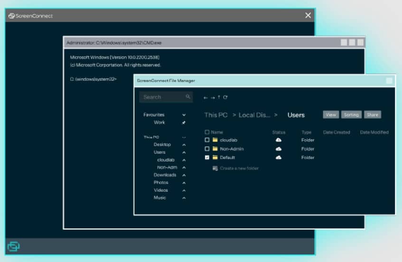Open the View button
This screenshot has width=402, height=262.
[x=331, y=114]
